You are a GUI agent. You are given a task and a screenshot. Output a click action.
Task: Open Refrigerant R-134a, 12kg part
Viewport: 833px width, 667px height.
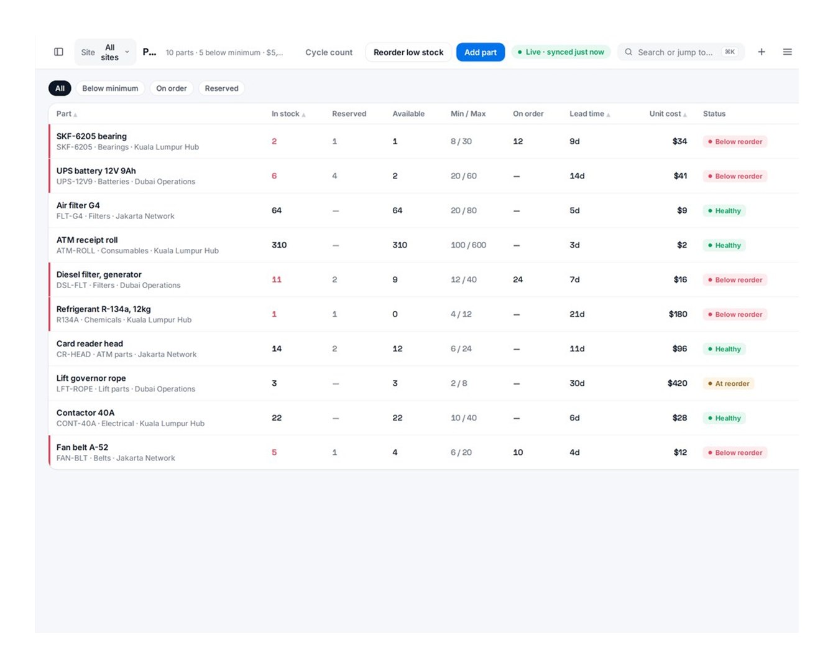103,309
